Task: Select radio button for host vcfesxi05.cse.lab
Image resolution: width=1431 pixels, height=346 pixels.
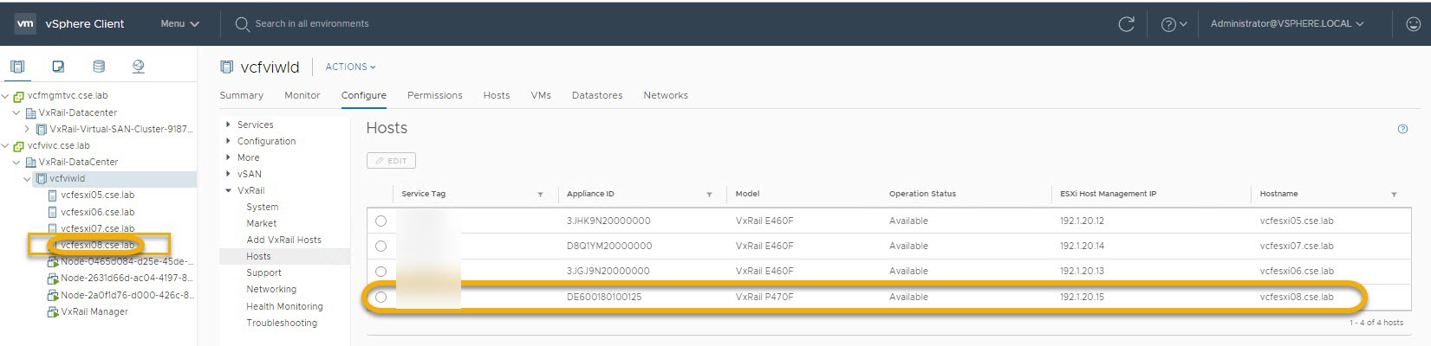Action: coord(381,221)
